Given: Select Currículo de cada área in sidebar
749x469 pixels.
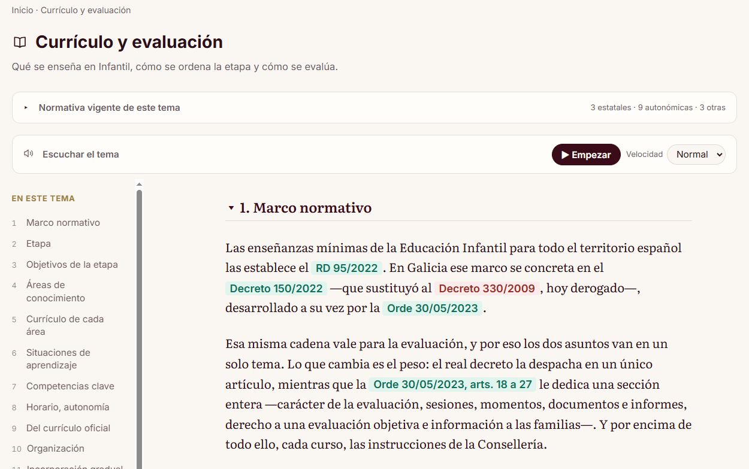Looking at the screenshot, I should point(65,325).
